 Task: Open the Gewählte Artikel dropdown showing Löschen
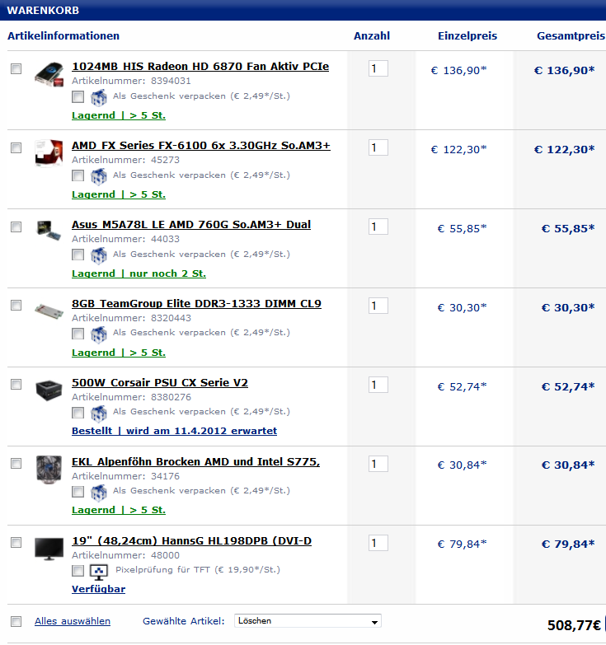(308, 621)
